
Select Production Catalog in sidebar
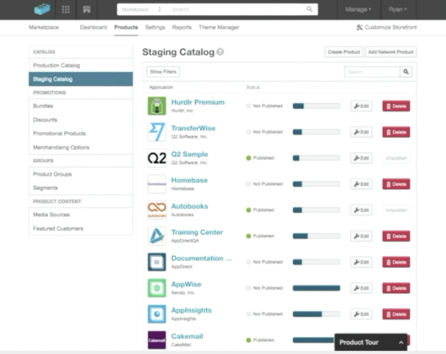click(81, 65)
